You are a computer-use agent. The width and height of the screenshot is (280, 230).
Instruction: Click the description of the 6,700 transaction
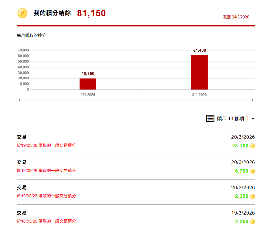pos(46,171)
